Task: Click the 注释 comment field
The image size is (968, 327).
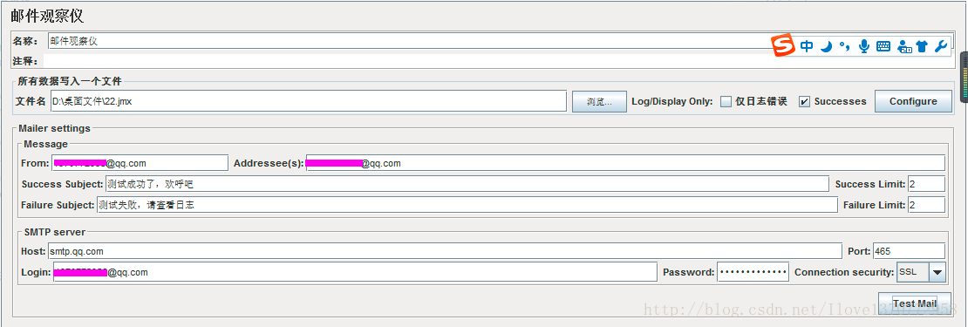Action: click(499, 61)
